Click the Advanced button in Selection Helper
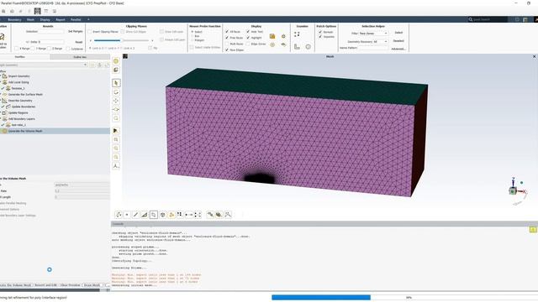This screenshot has width=538, height=302. (x=398, y=49)
